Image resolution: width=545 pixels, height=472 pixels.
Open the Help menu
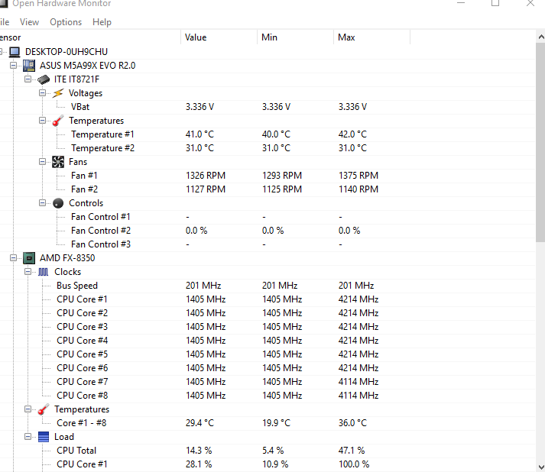pyautogui.click(x=102, y=22)
